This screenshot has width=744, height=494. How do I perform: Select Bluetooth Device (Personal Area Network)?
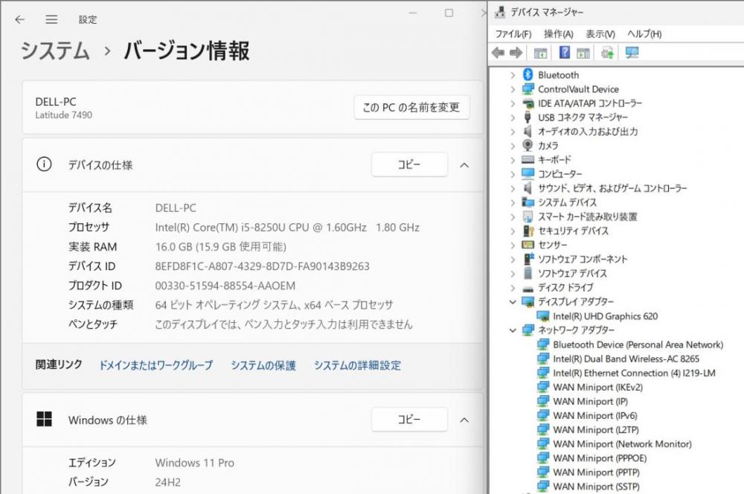638,344
